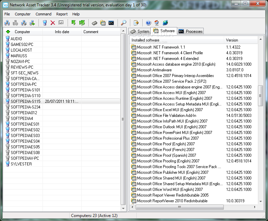Image resolution: width=268 pixels, height=221 pixels.
Task: Select LOCALHOST in the computer list
Action: 21,50
